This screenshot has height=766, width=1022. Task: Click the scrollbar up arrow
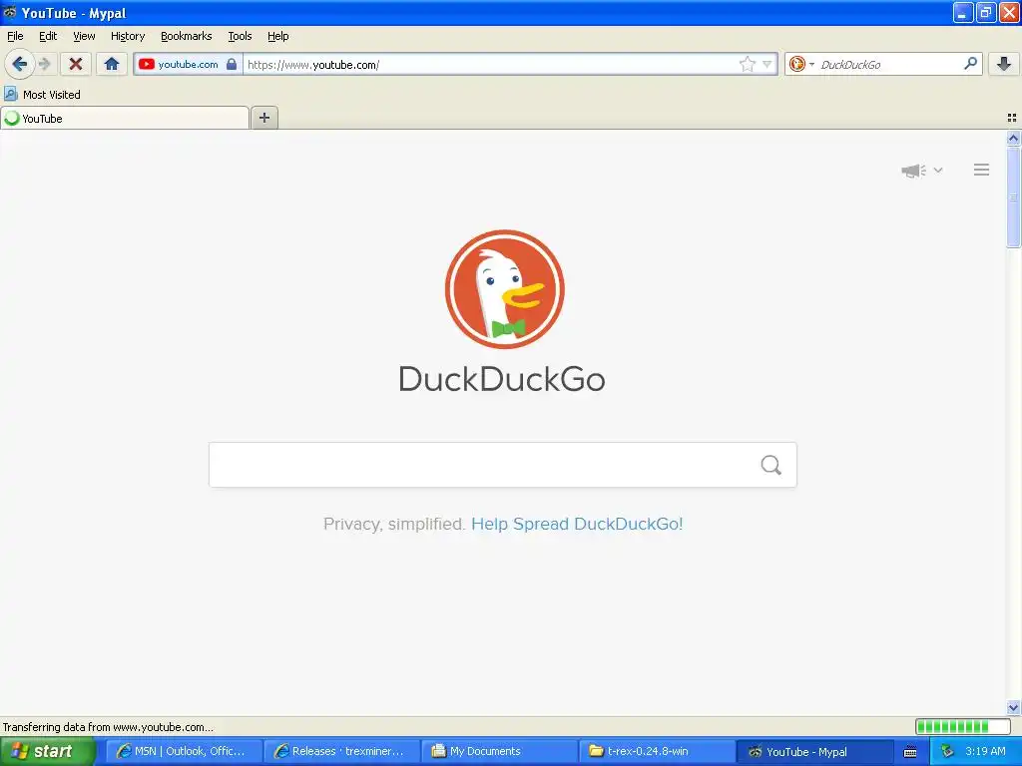coord(1013,138)
